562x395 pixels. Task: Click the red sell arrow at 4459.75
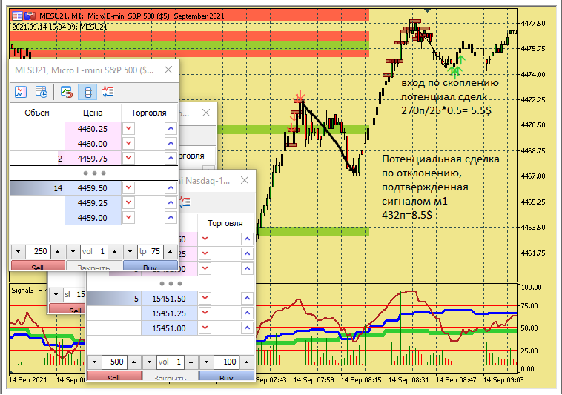click(129, 159)
